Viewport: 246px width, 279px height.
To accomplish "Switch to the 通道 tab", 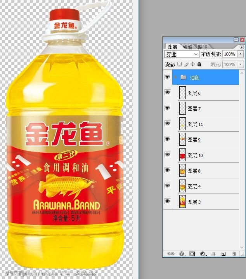I will pos(187,47).
